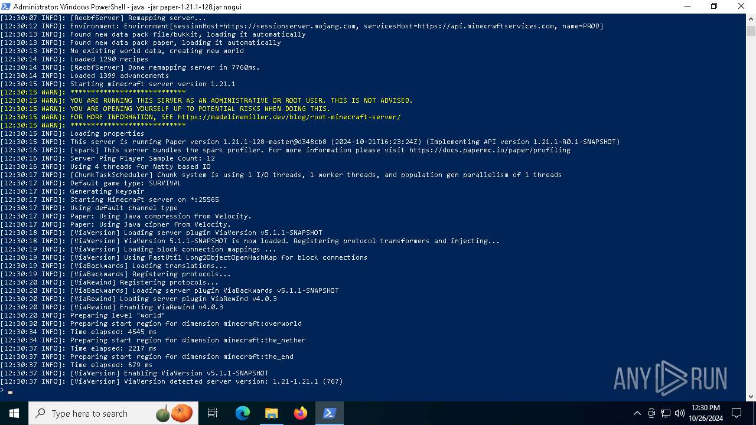The width and height of the screenshot is (756, 425).
Task: Click the 'Paper version 1.21.1-128-master' line
Action: (x=310, y=142)
